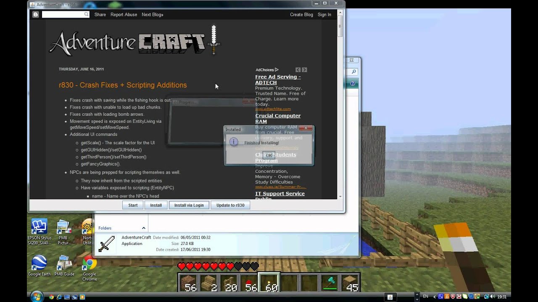The width and height of the screenshot is (538, 302).
Task: Open Google Earth desktop icon
Action: coord(39,266)
